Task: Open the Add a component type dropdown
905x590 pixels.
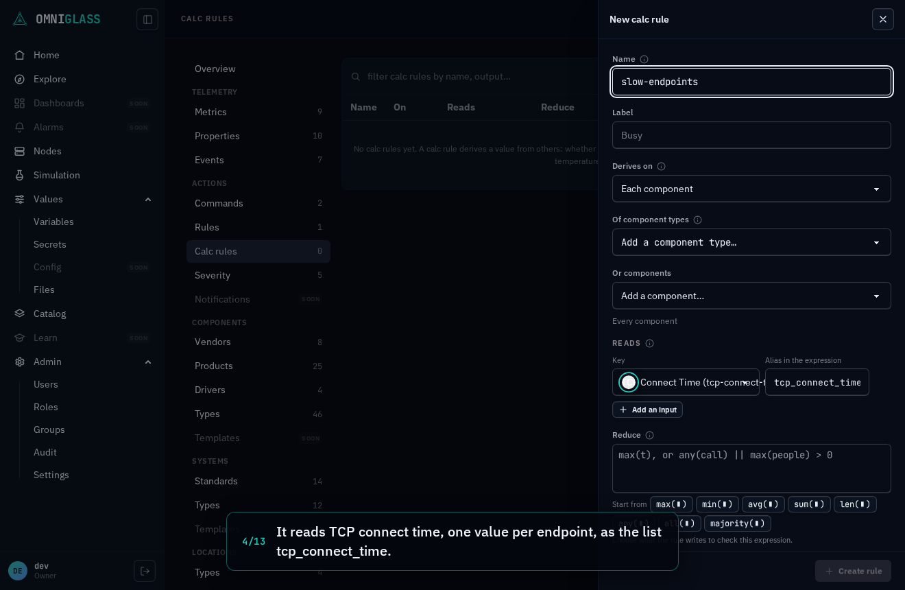Action: 751,242
